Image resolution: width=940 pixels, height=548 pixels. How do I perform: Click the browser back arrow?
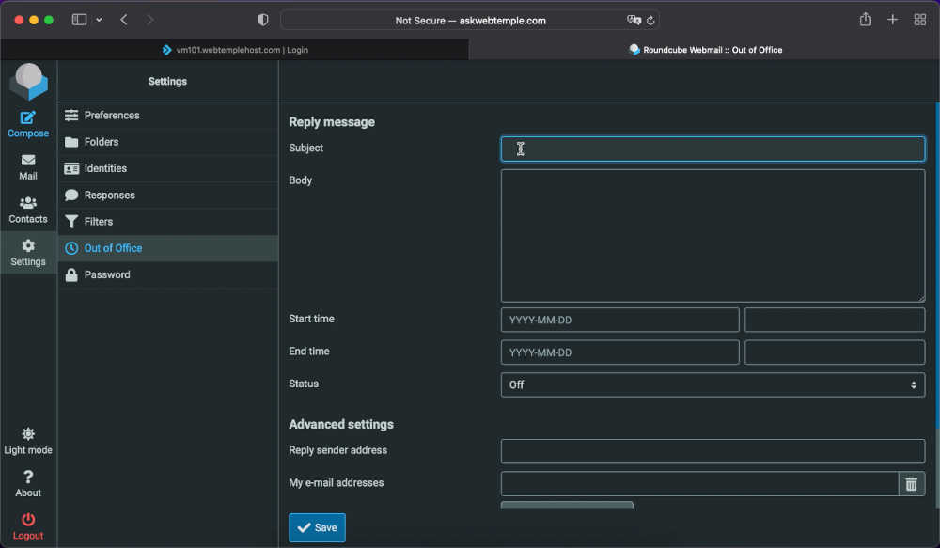tap(124, 20)
